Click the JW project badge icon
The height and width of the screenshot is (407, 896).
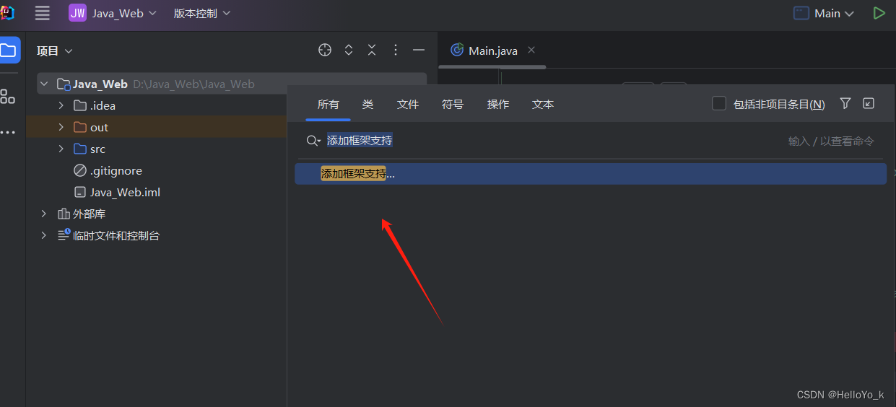pos(77,13)
